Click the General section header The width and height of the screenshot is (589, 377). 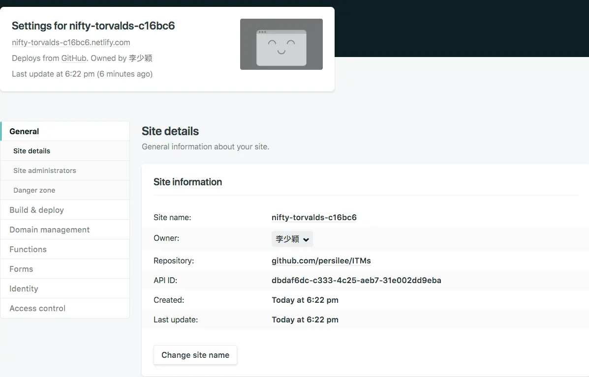24,131
